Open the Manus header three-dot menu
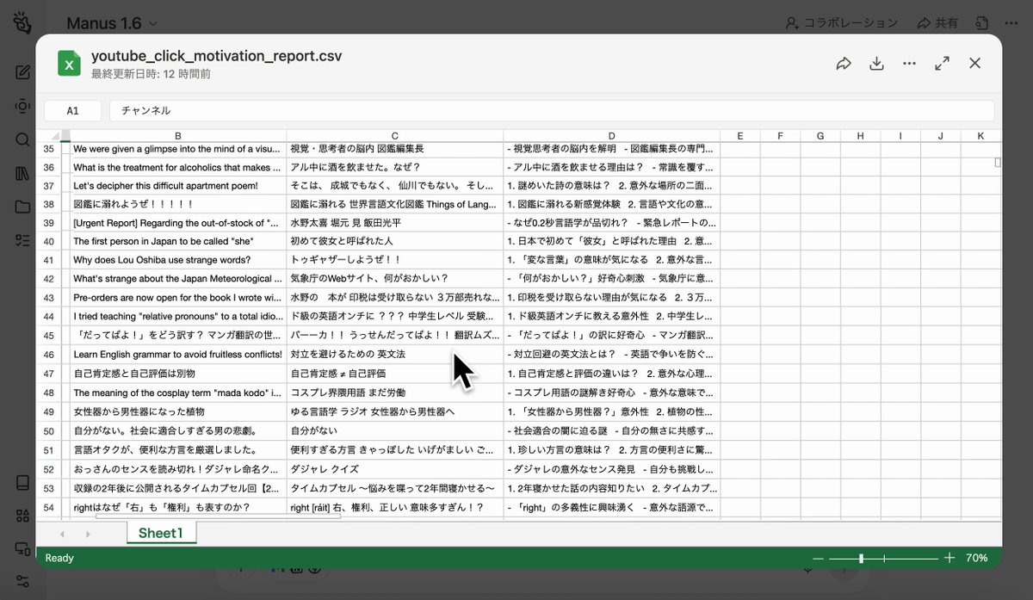The image size is (1033, 600). 1012,23
